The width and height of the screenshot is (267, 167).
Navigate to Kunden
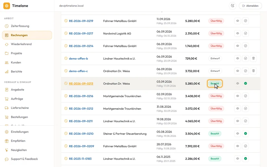click(x=27, y=63)
